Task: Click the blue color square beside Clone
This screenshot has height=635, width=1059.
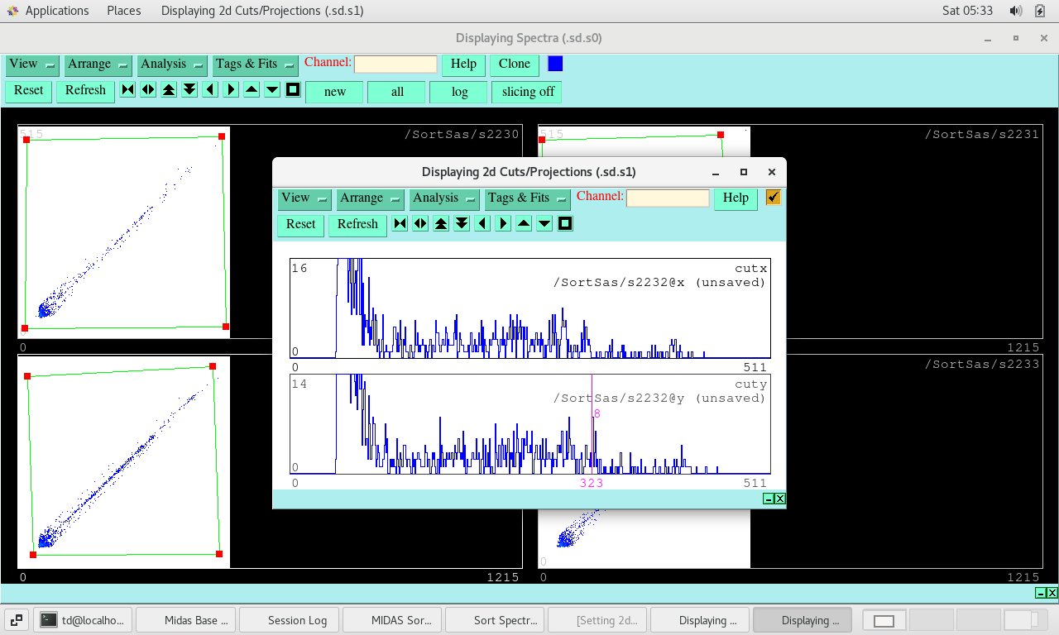Action: (555, 64)
